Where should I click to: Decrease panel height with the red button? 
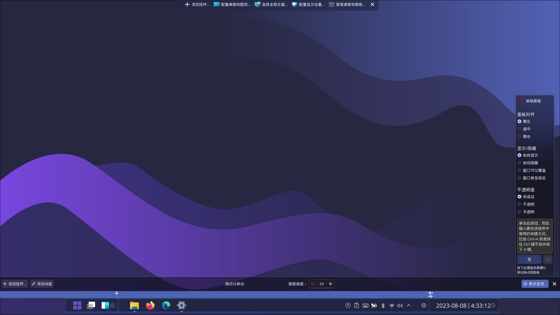[313, 284]
